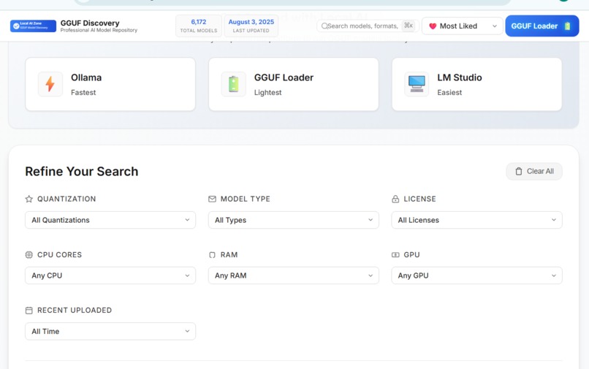
Task: Click the LICENSE filter label
Action: (x=419, y=199)
